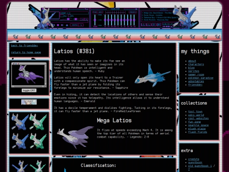Click the 'my things' heading
This screenshot has width=229, height=172.
195,51
